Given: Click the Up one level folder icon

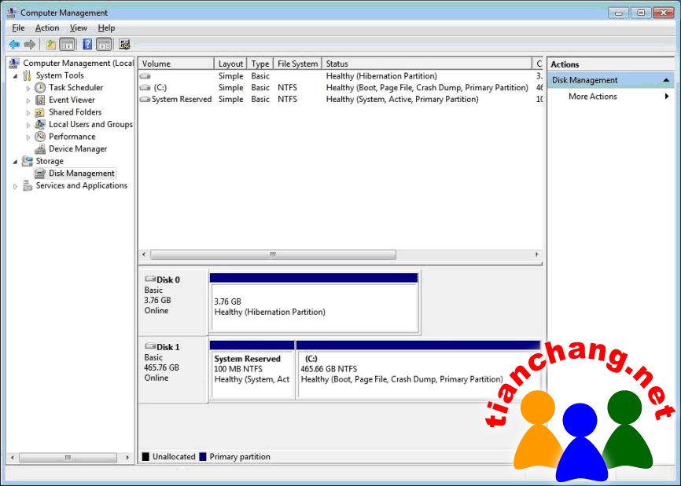Looking at the screenshot, I should point(51,44).
